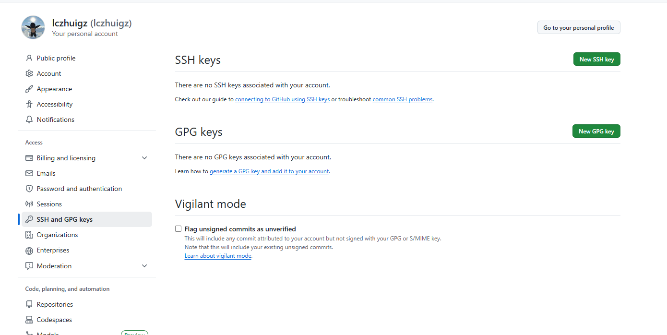Expand the Billing and licensing chevron
The width and height of the screenshot is (667, 335).
(x=144, y=158)
